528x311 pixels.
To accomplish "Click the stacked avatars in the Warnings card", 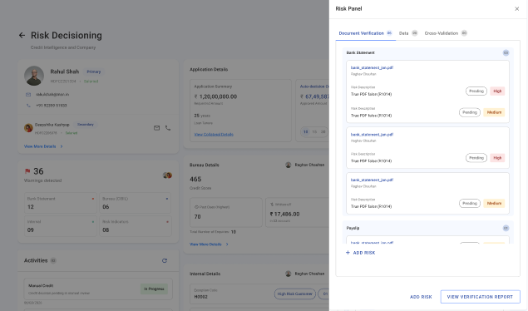I will coord(167,175).
